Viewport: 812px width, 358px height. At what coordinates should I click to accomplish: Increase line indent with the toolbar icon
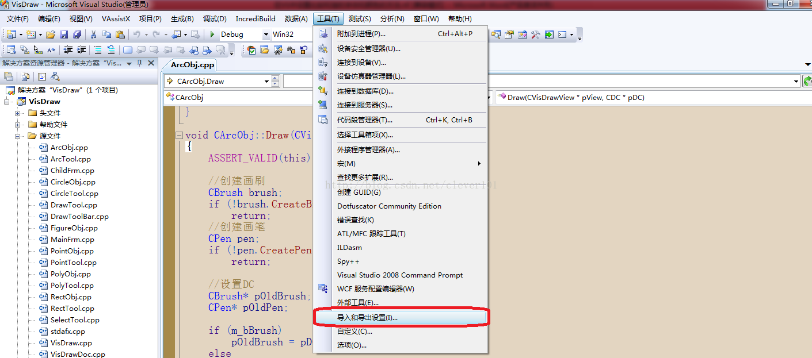[x=81, y=50]
